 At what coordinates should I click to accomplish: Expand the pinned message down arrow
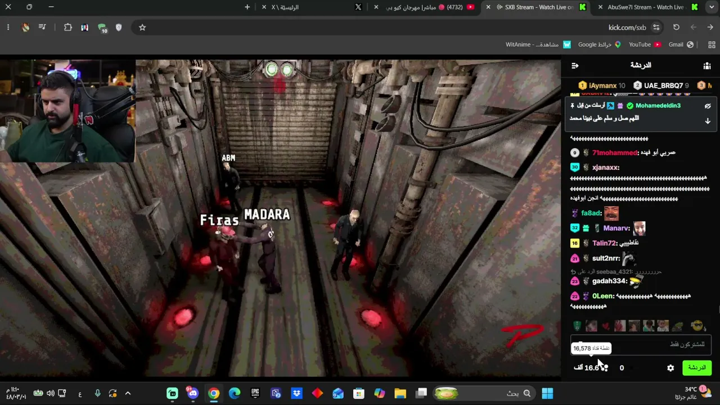(708, 121)
